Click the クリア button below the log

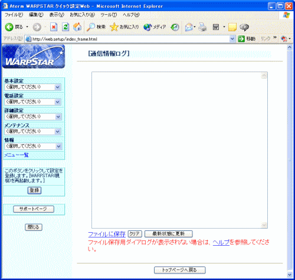pos(135,234)
